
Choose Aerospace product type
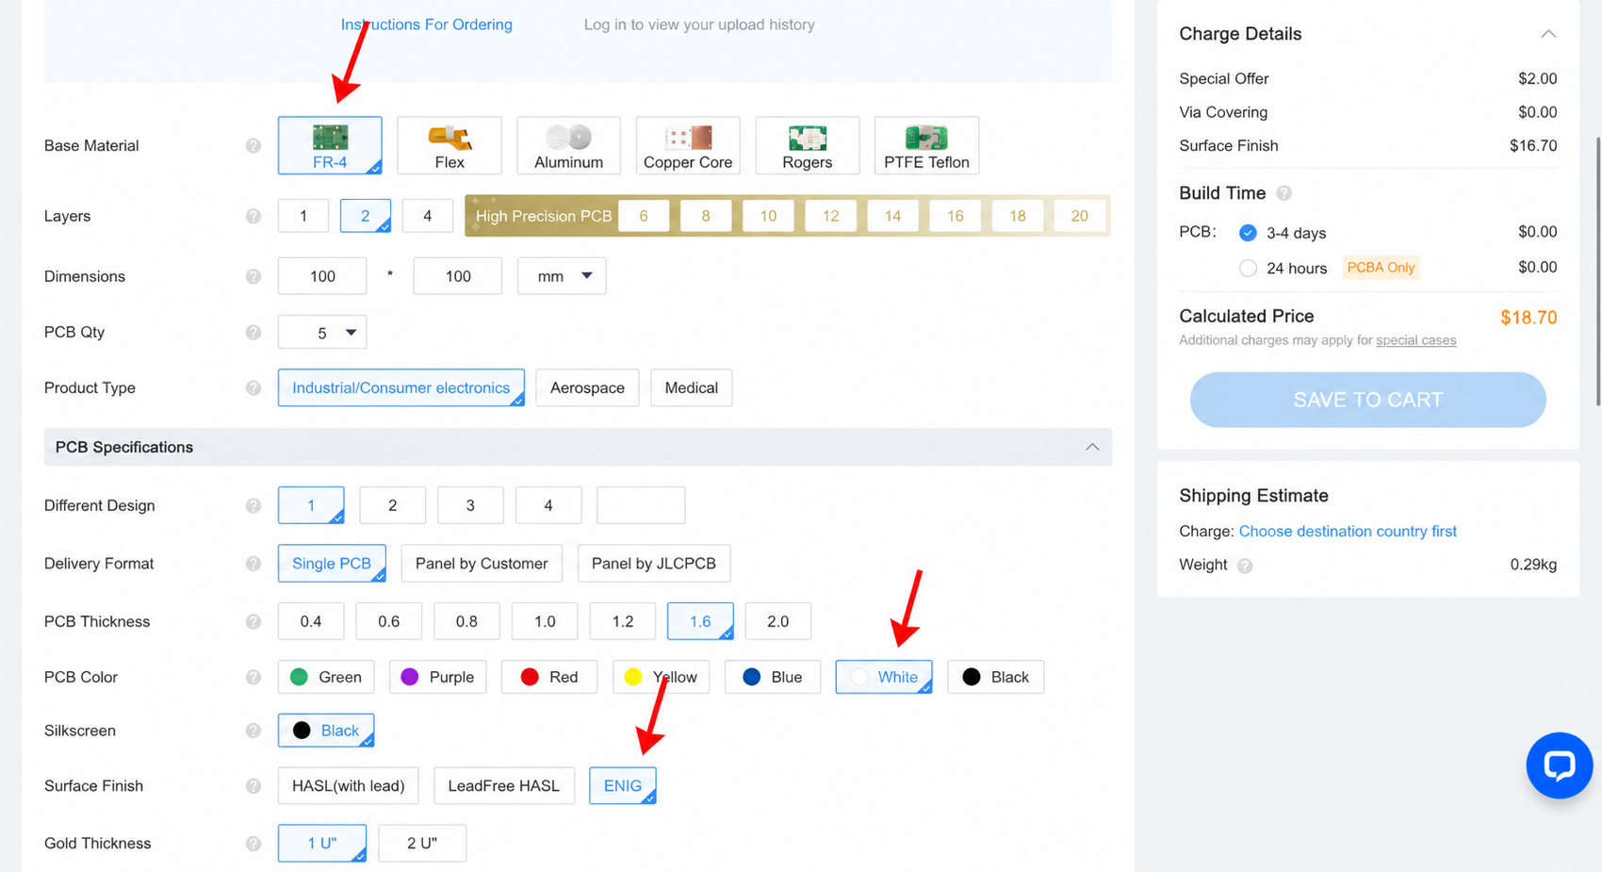587,387
